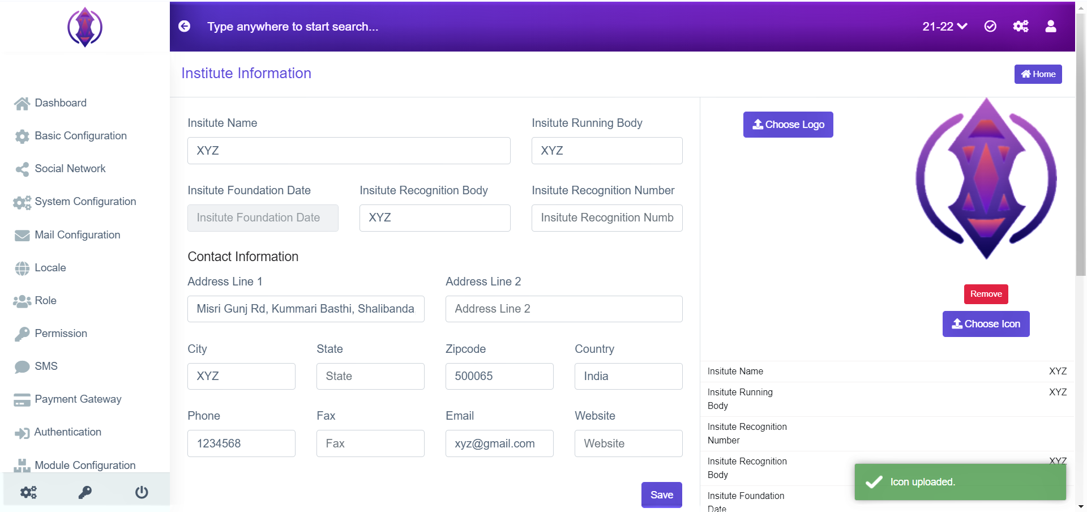Image resolution: width=1087 pixels, height=512 pixels.
Task: Click the power logout icon in sidebar footer
Action: (142, 492)
